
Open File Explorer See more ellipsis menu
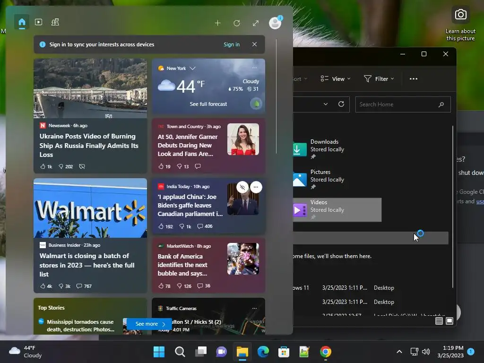click(413, 79)
